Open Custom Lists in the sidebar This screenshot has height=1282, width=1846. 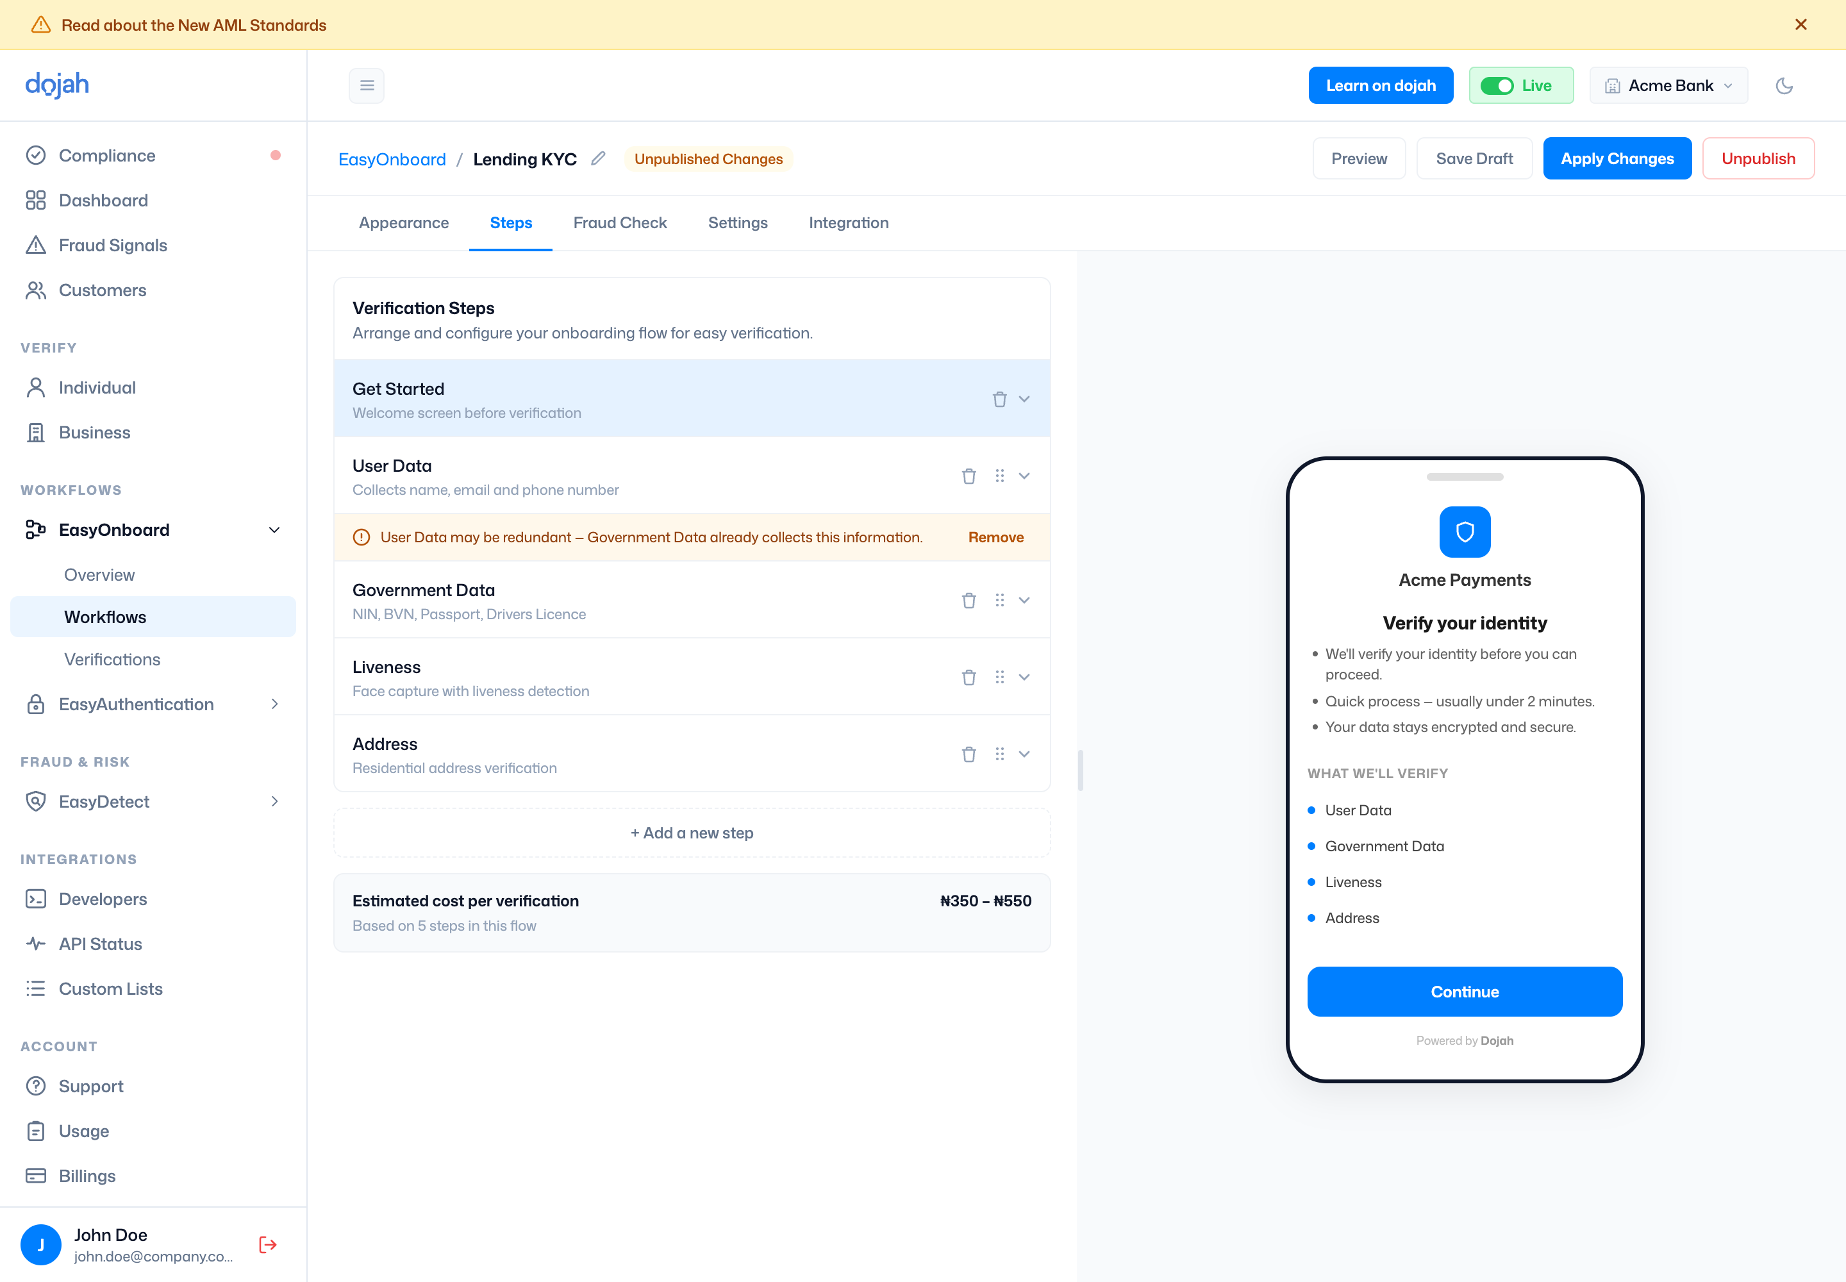pyautogui.click(x=153, y=989)
